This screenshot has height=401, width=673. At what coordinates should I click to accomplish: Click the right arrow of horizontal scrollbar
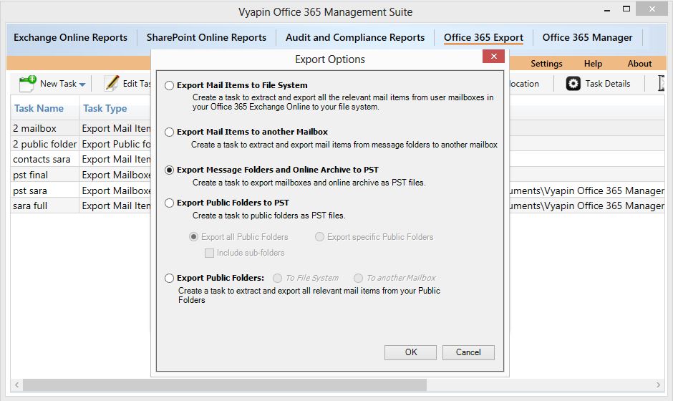pyautogui.click(x=658, y=385)
